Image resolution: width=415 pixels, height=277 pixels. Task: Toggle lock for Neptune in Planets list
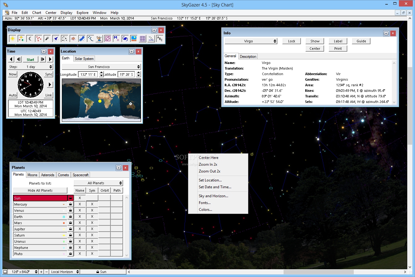tap(71, 247)
